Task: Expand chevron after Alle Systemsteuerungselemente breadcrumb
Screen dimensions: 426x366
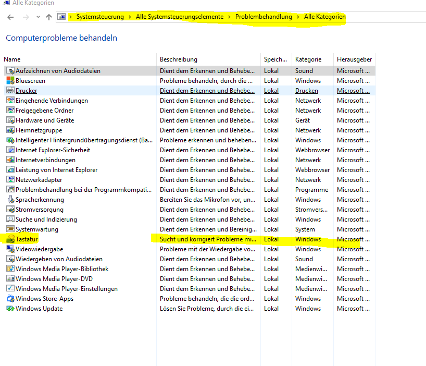Action: point(229,17)
